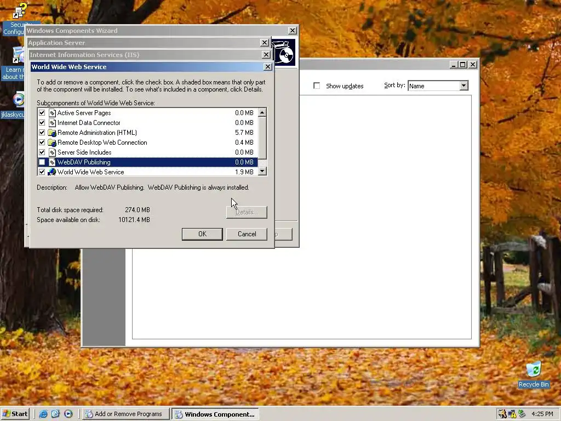
Task: Select the 'Active Server Pages' row text
Action: pyautogui.click(x=84, y=113)
